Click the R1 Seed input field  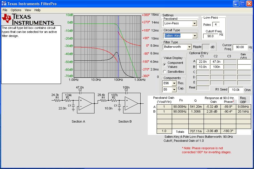click(236, 90)
